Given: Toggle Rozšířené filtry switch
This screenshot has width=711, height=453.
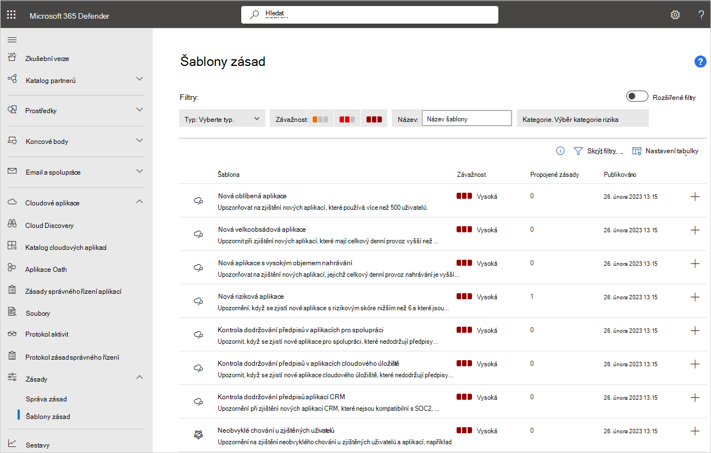Looking at the screenshot, I should tap(637, 97).
